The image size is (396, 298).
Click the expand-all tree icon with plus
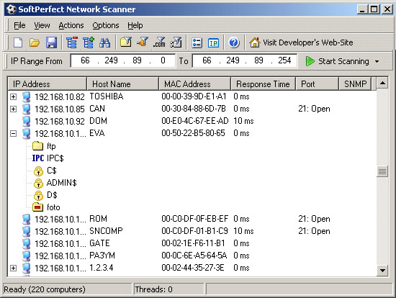[x=89, y=42]
